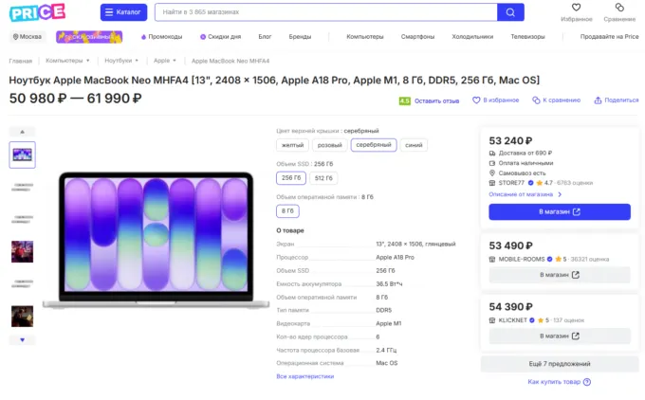Click the 6763 оценки rating count
645x400 pixels.
575,183
